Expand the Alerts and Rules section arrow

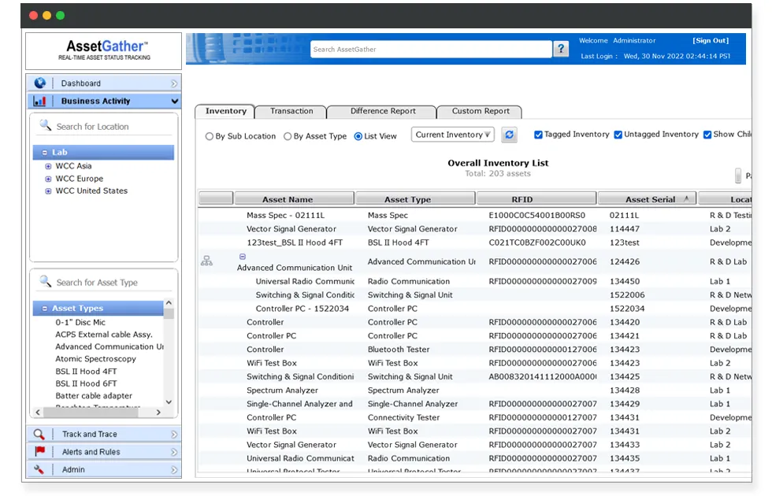pos(174,452)
